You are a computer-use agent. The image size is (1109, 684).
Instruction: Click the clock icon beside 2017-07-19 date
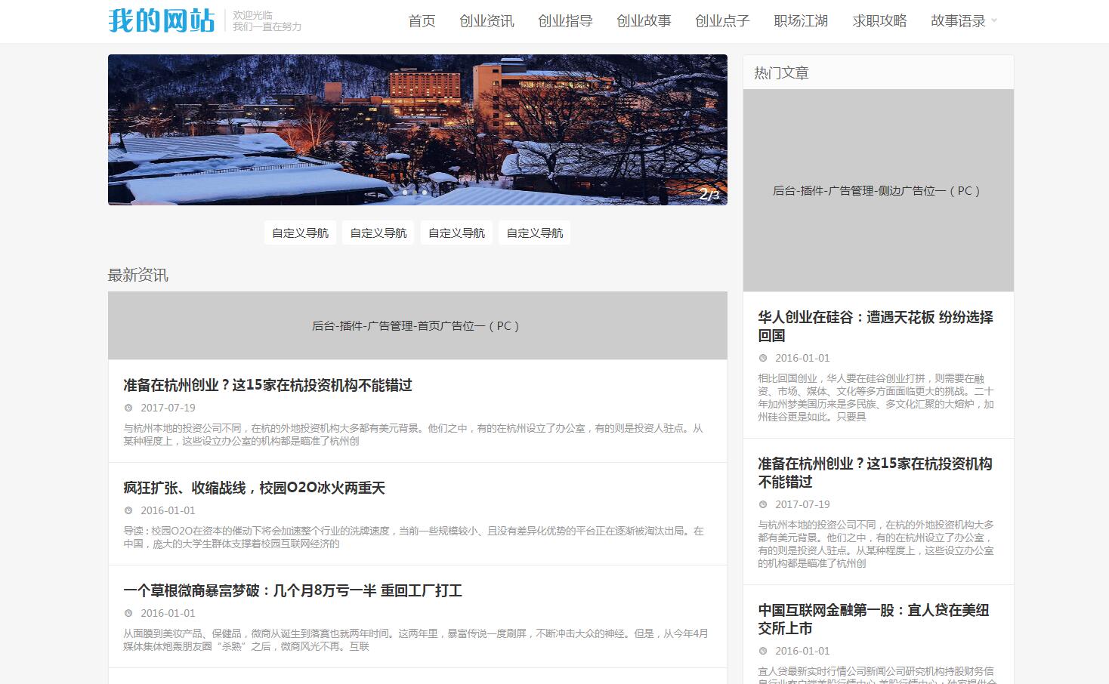[x=128, y=408]
